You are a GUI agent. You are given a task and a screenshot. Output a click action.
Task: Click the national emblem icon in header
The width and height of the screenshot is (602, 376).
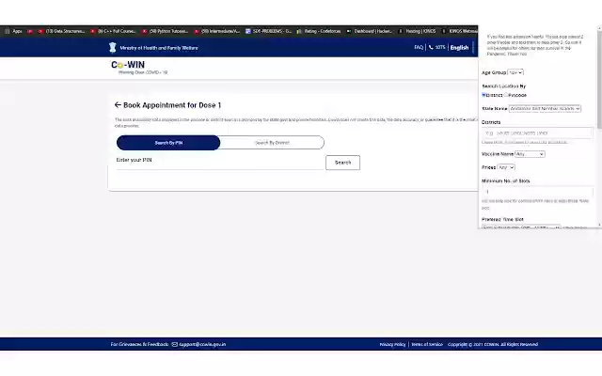coord(113,48)
